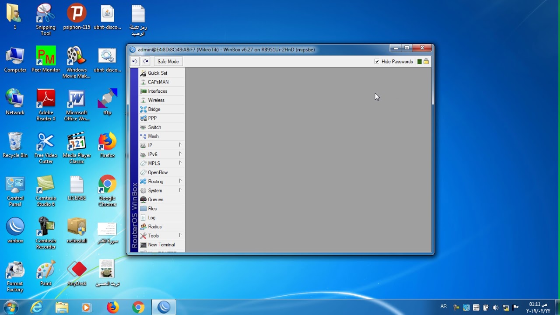The image size is (560, 315).
Task: Expand the Routing submenu arrow
Action: [180, 181]
